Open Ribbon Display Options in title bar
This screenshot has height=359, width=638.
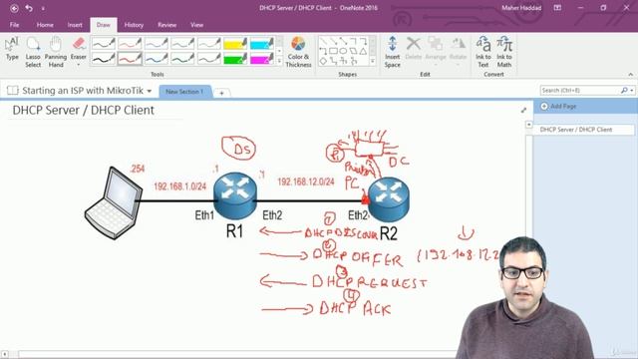pyautogui.click(x=557, y=8)
